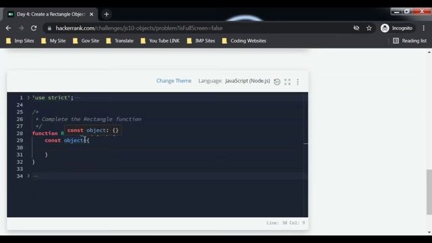
Task: Click the scroll down arrow of page scrollbar
Action: tap(429, 232)
